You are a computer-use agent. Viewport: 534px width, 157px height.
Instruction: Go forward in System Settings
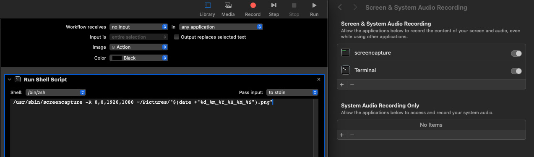click(x=355, y=8)
